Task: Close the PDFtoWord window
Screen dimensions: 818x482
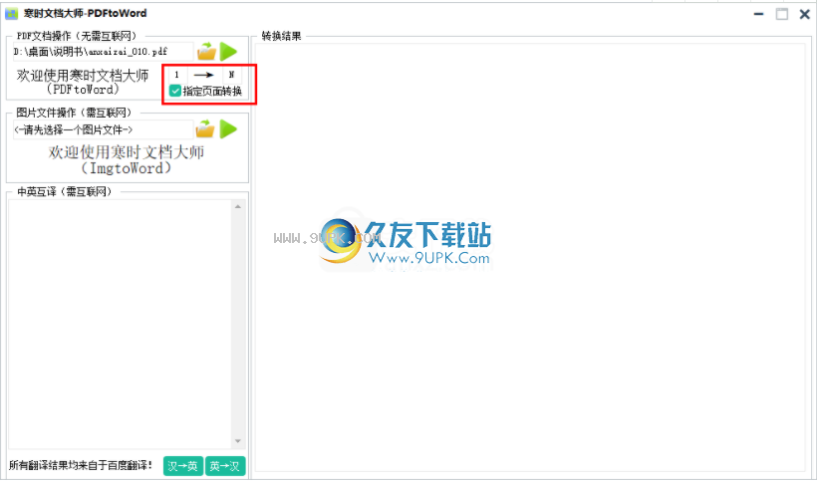Action: (x=804, y=14)
